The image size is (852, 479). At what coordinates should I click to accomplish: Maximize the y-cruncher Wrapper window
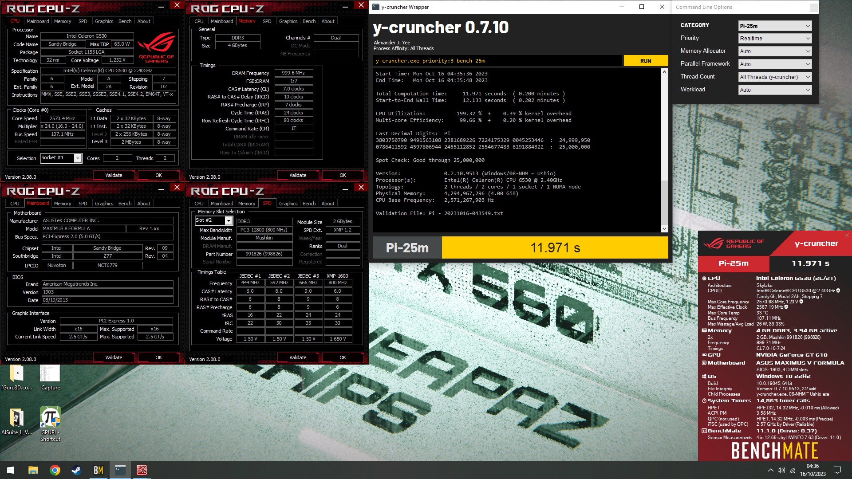click(x=642, y=7)
